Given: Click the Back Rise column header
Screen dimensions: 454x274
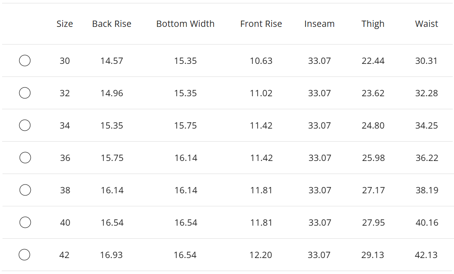Looking at the screenshot, I should tap(112, 24).
